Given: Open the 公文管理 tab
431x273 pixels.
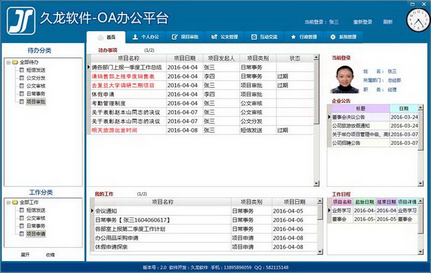Looking at the screenshot, I should 224,37.
